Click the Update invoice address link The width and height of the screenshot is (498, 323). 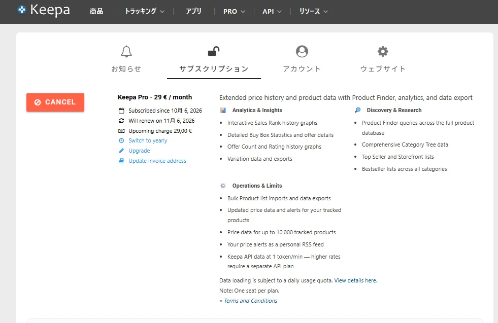coord(157,161)
